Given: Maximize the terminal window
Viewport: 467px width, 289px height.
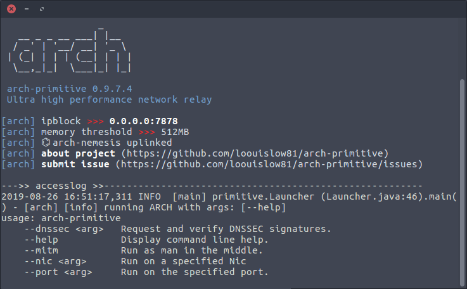Looking at the screenshot, I should pyautogui.click(x=42, y=9).
